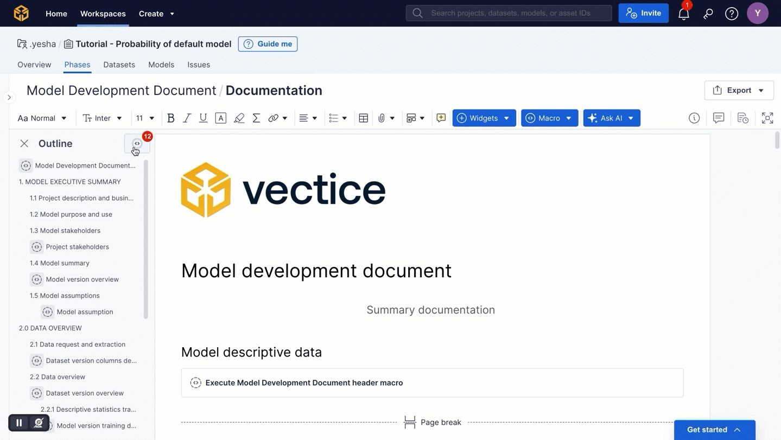781x440 pixels.
Task: Toggle italic text formatting
Action: [187, 118]
